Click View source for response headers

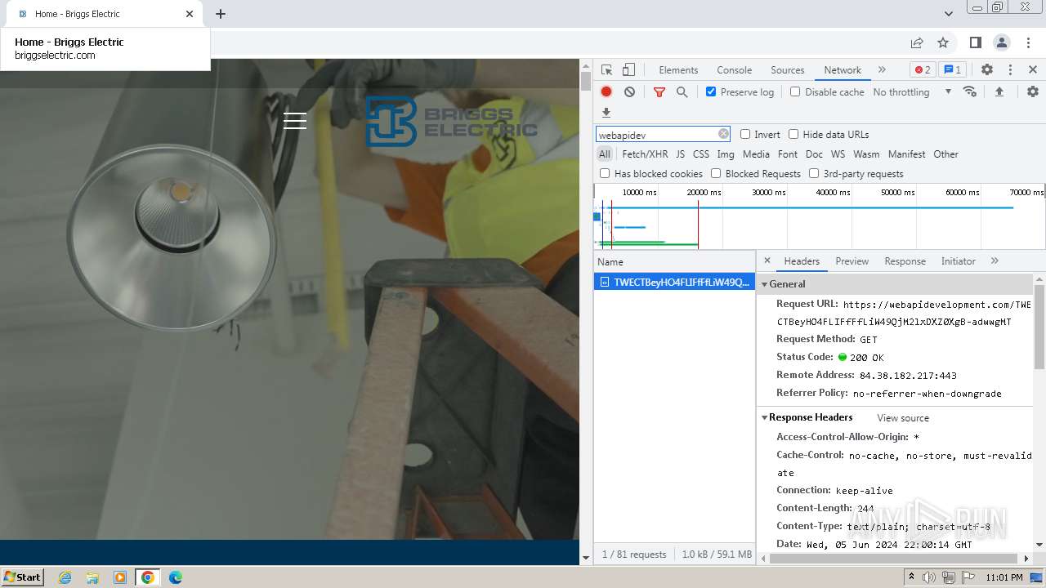(x=903, y=418)
